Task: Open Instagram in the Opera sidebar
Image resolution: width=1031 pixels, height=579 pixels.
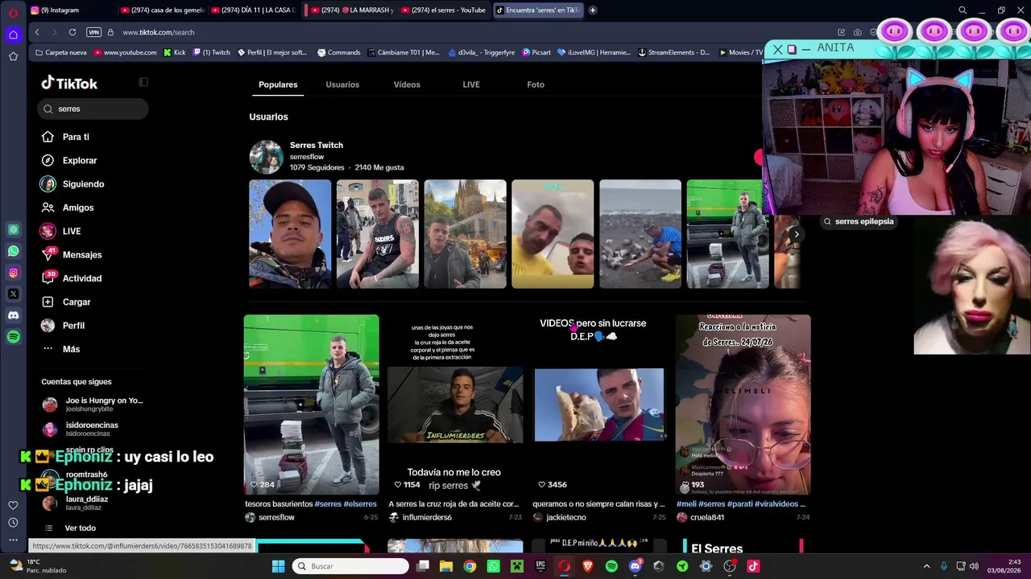Action: click(13, 273)
